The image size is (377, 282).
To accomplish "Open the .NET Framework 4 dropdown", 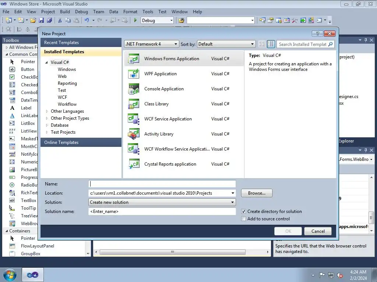I will click(151, 44).
